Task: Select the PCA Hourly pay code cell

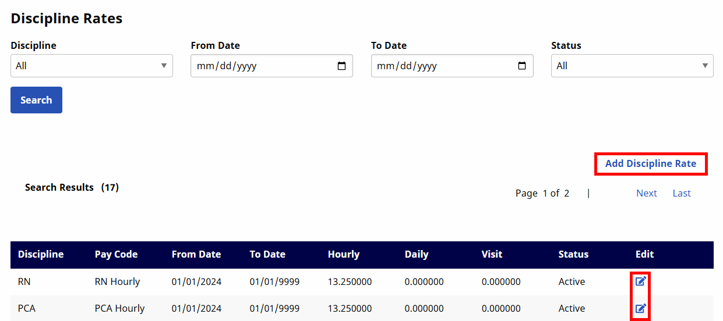Action: click(x=119, y=308)
